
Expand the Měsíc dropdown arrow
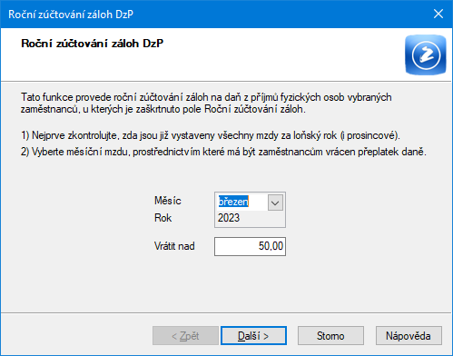pyautogui.click(x=275, y=203)
